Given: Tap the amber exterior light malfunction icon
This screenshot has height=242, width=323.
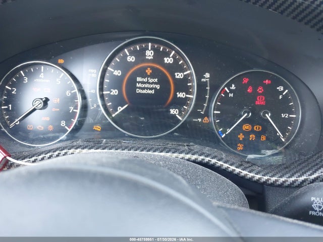Looking at the screenshot, I should [x=50, y=128].
